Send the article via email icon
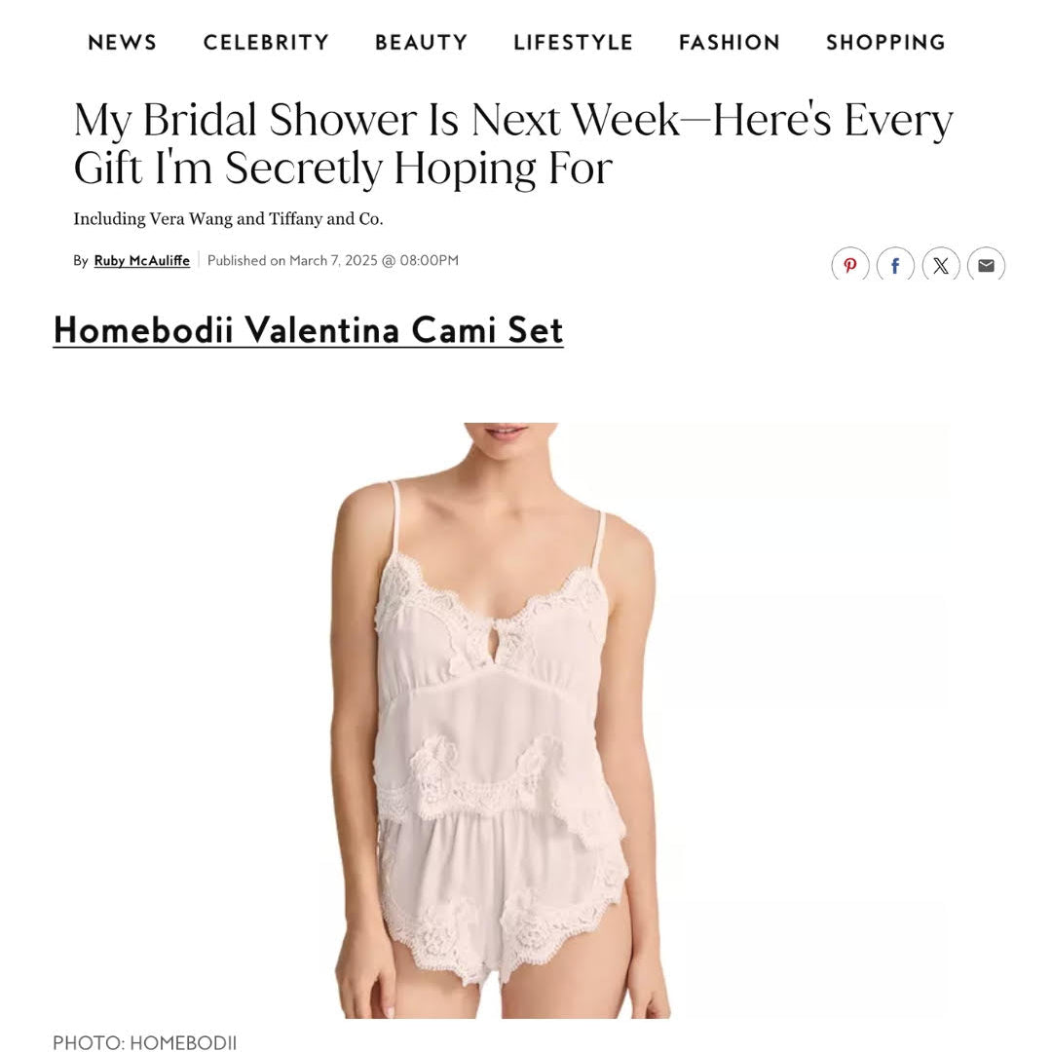This screenshot has height=1052, width=1052. pos(986,264)
